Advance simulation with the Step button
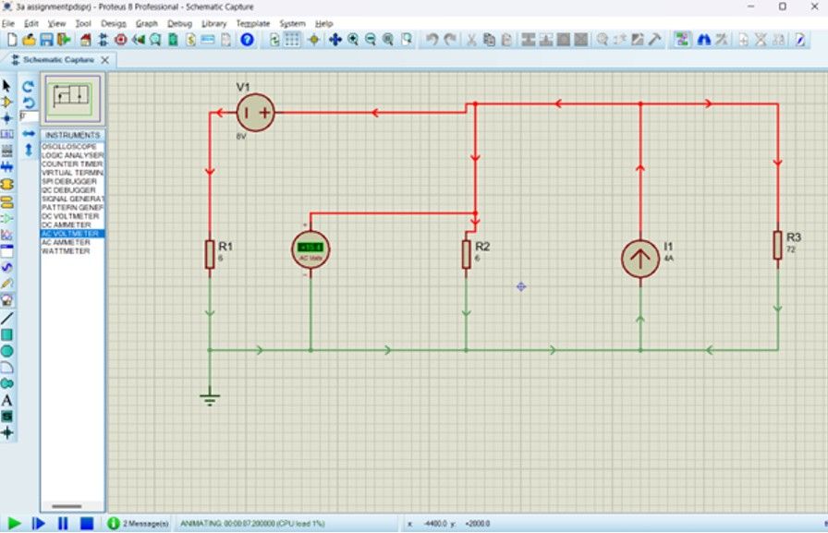Image resolution: width=828 pixels, height=533 pixels. click(x=38, y=524)
